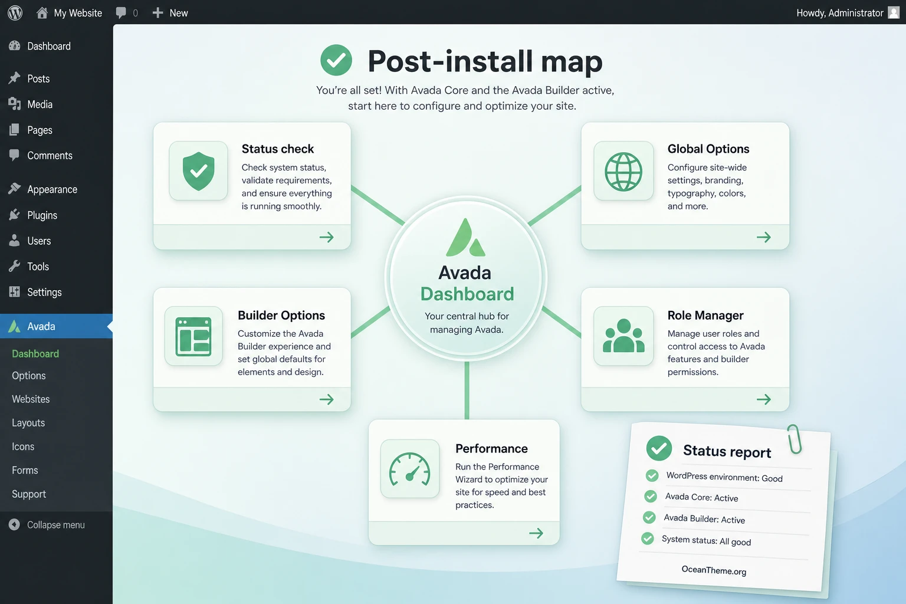Select the Avada menu item
The image size is (906, 604).
click(x=56, y=326)
